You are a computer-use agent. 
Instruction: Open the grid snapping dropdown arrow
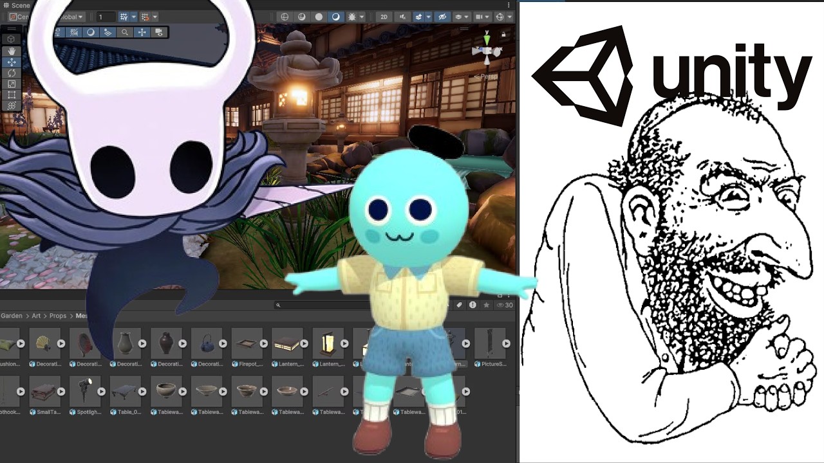pos(134,17)
